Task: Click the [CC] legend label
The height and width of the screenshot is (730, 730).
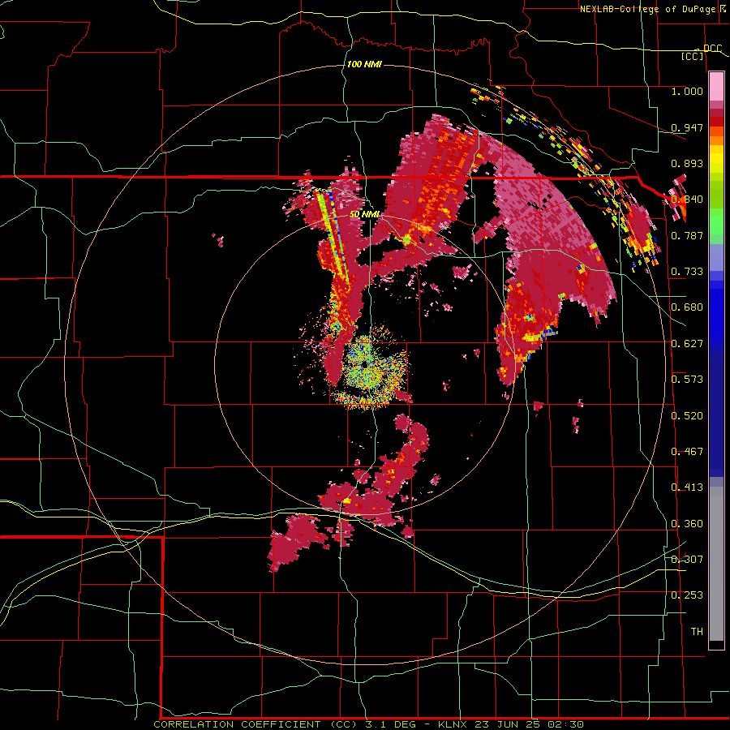Action: coord(693,56)
